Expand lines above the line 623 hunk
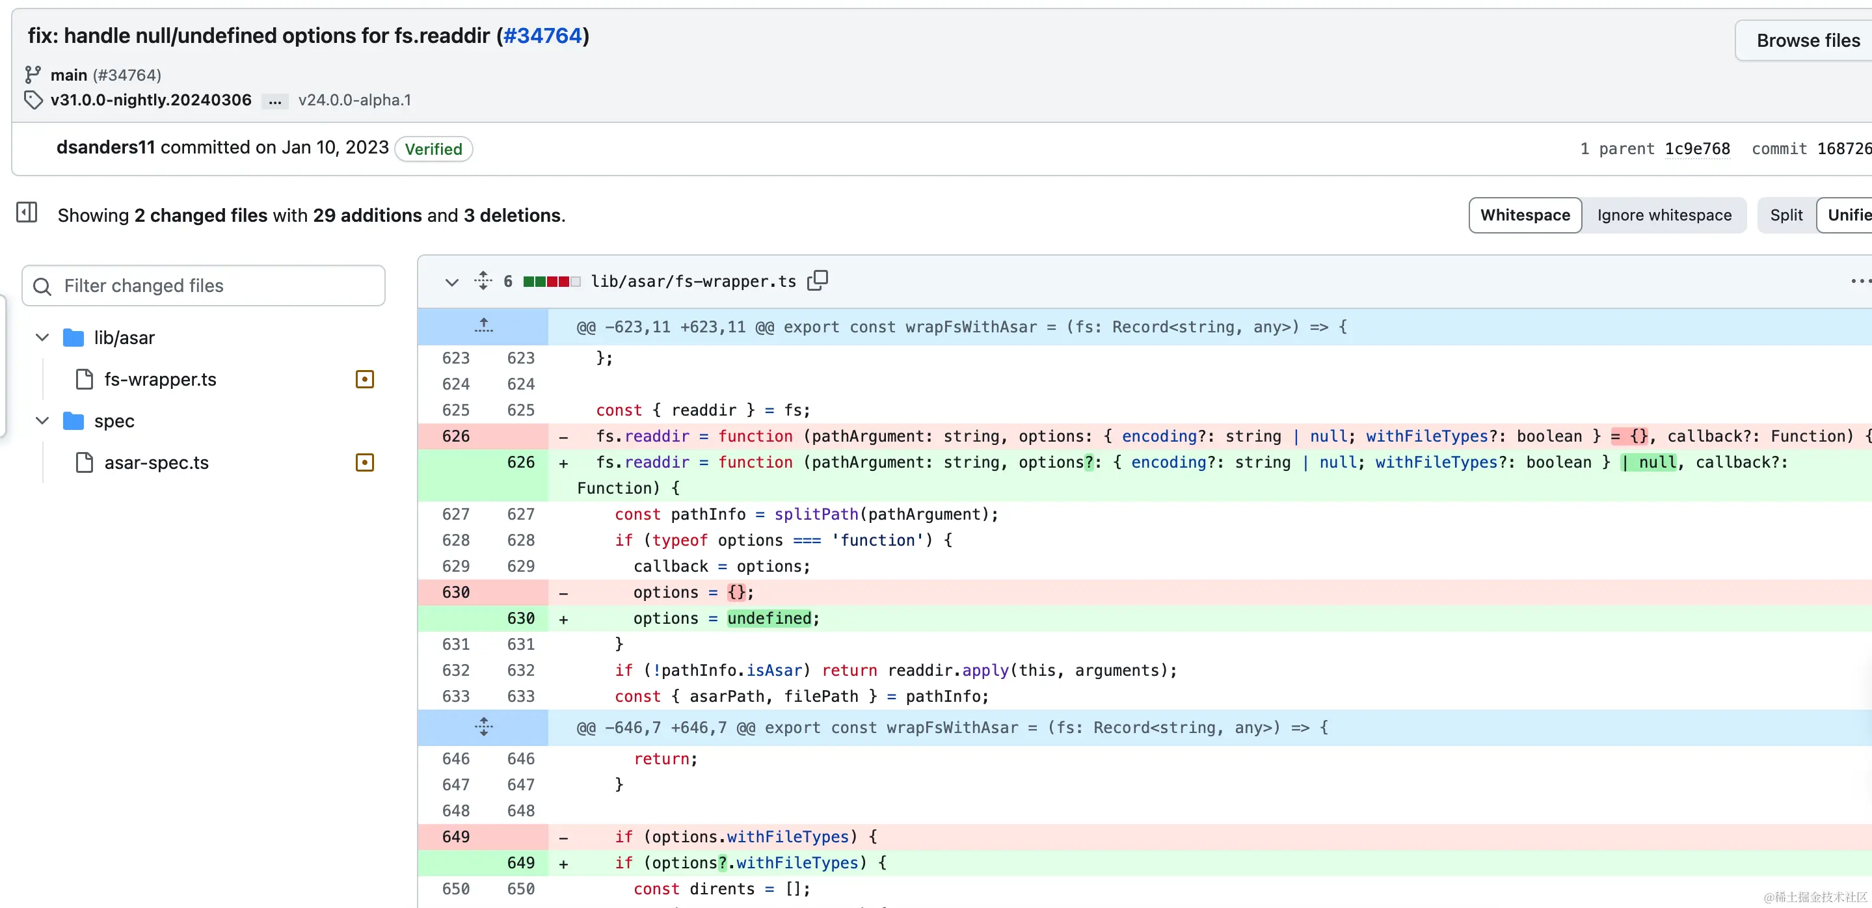Screen dimensions: 1872x908 (483, 327)
